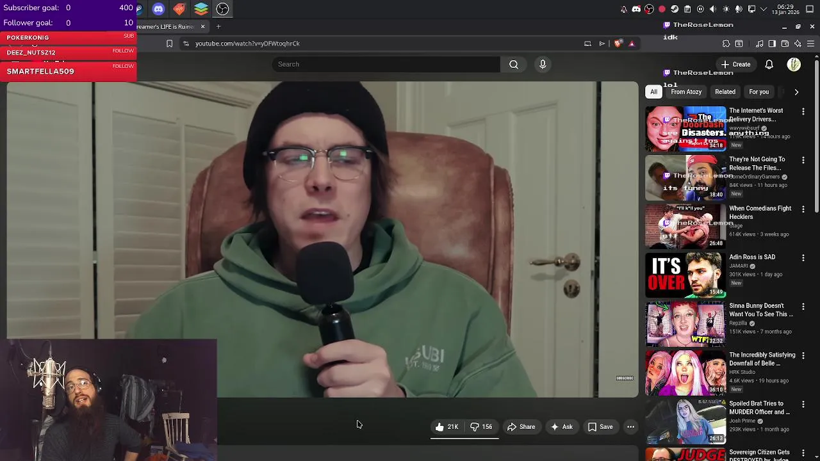Open the red tag app in taskbar
This screenshot has height=461, width=820.
click(179, 9)
